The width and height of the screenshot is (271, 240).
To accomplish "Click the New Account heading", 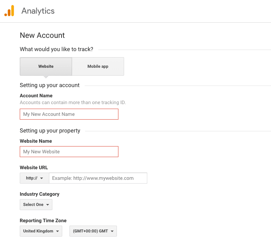I will 42,36.
